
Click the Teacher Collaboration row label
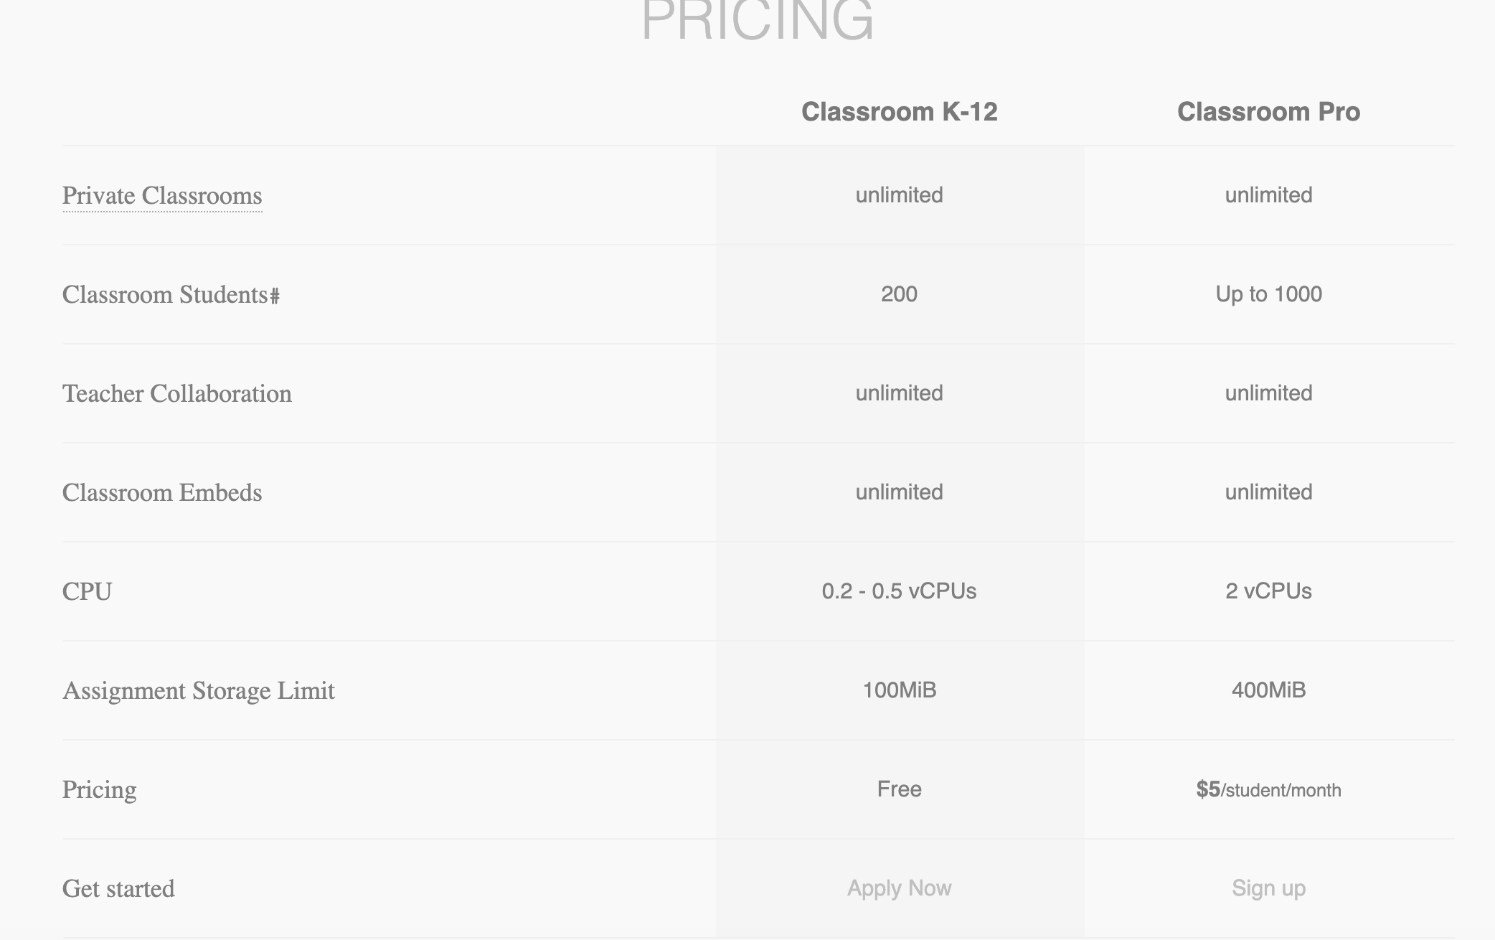coord(177,394)
